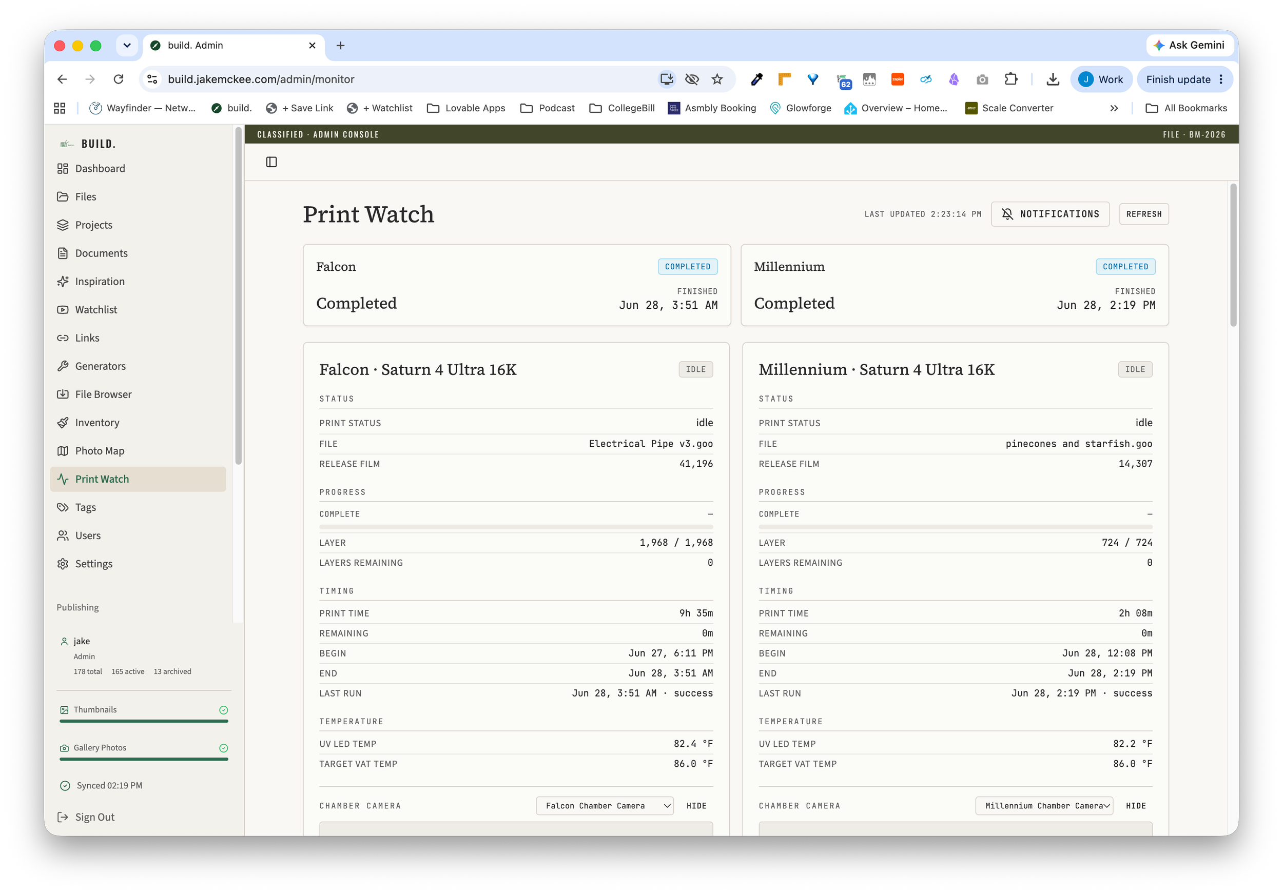Click the Gallery Photos status check icon

click(x=224, y=748)
